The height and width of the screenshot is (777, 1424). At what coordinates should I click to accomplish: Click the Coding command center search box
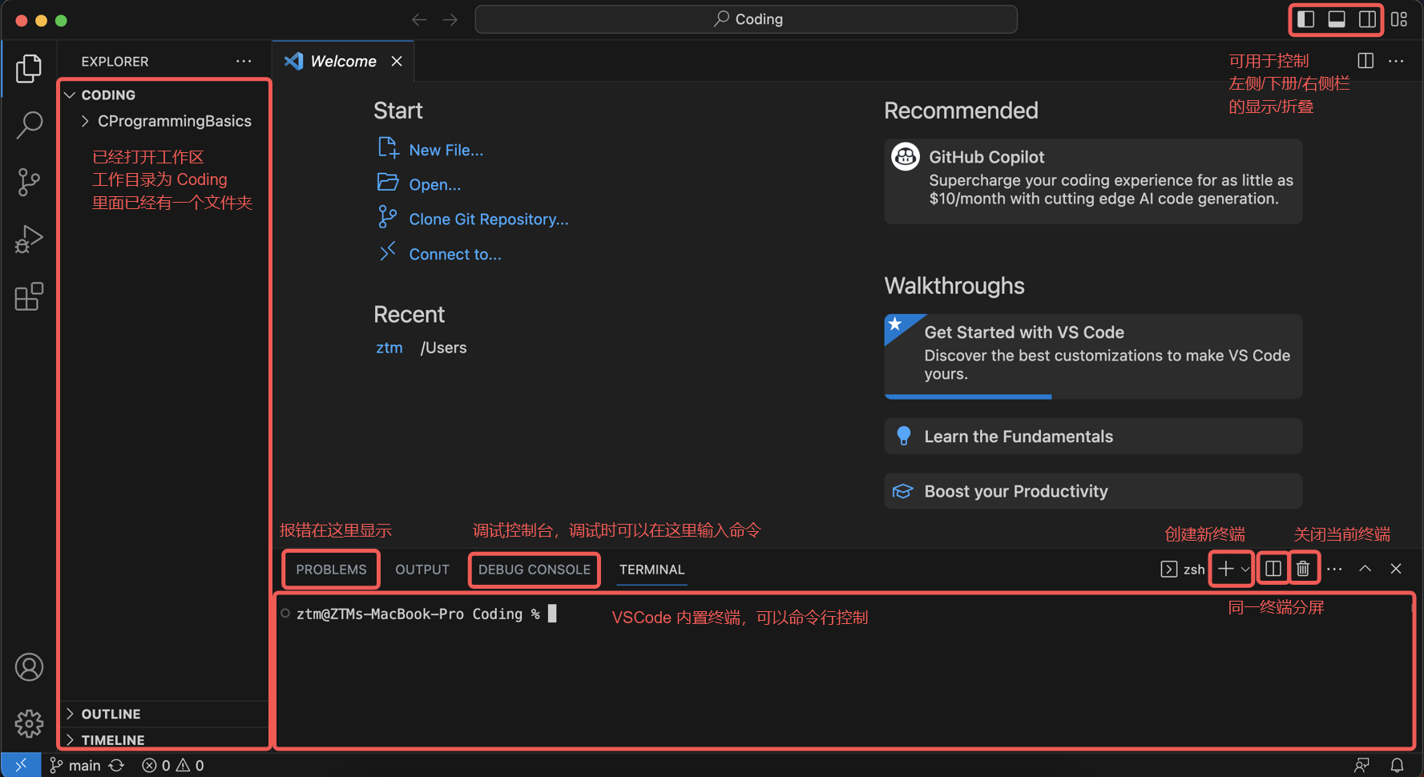746,19
